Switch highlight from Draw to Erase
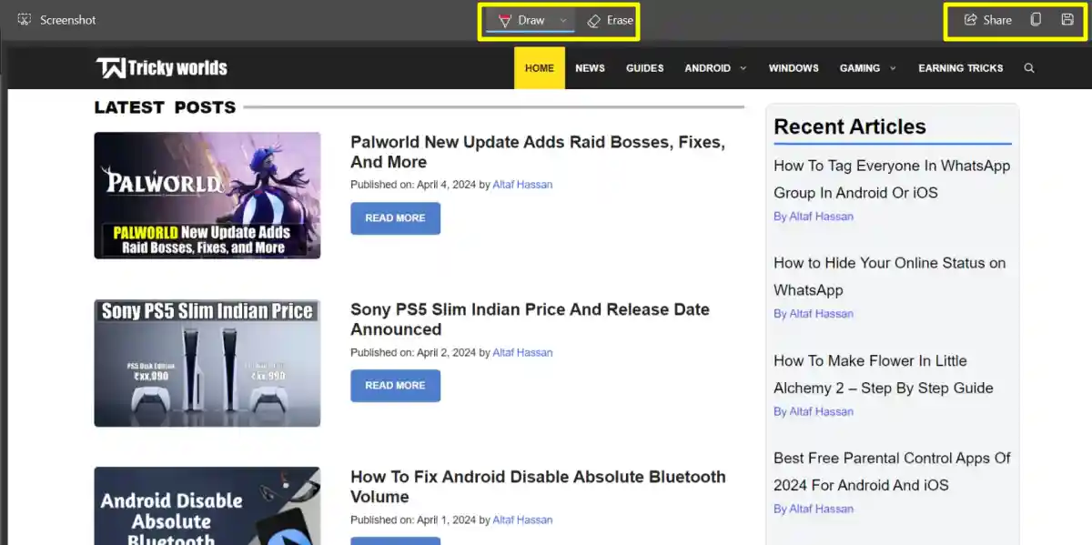The image size is (1092, 545). tap(609, 19)
